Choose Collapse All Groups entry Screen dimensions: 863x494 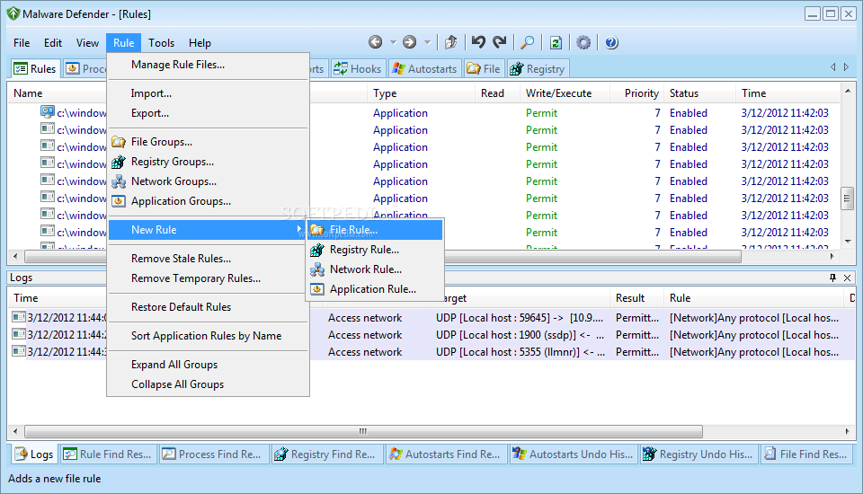[x=208, y=384]
